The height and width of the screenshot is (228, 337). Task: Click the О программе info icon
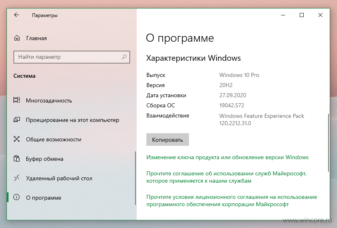coord(17,197)
